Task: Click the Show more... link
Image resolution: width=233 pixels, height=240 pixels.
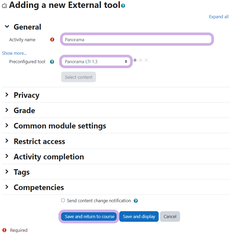Action: click(x=14, y=53)
